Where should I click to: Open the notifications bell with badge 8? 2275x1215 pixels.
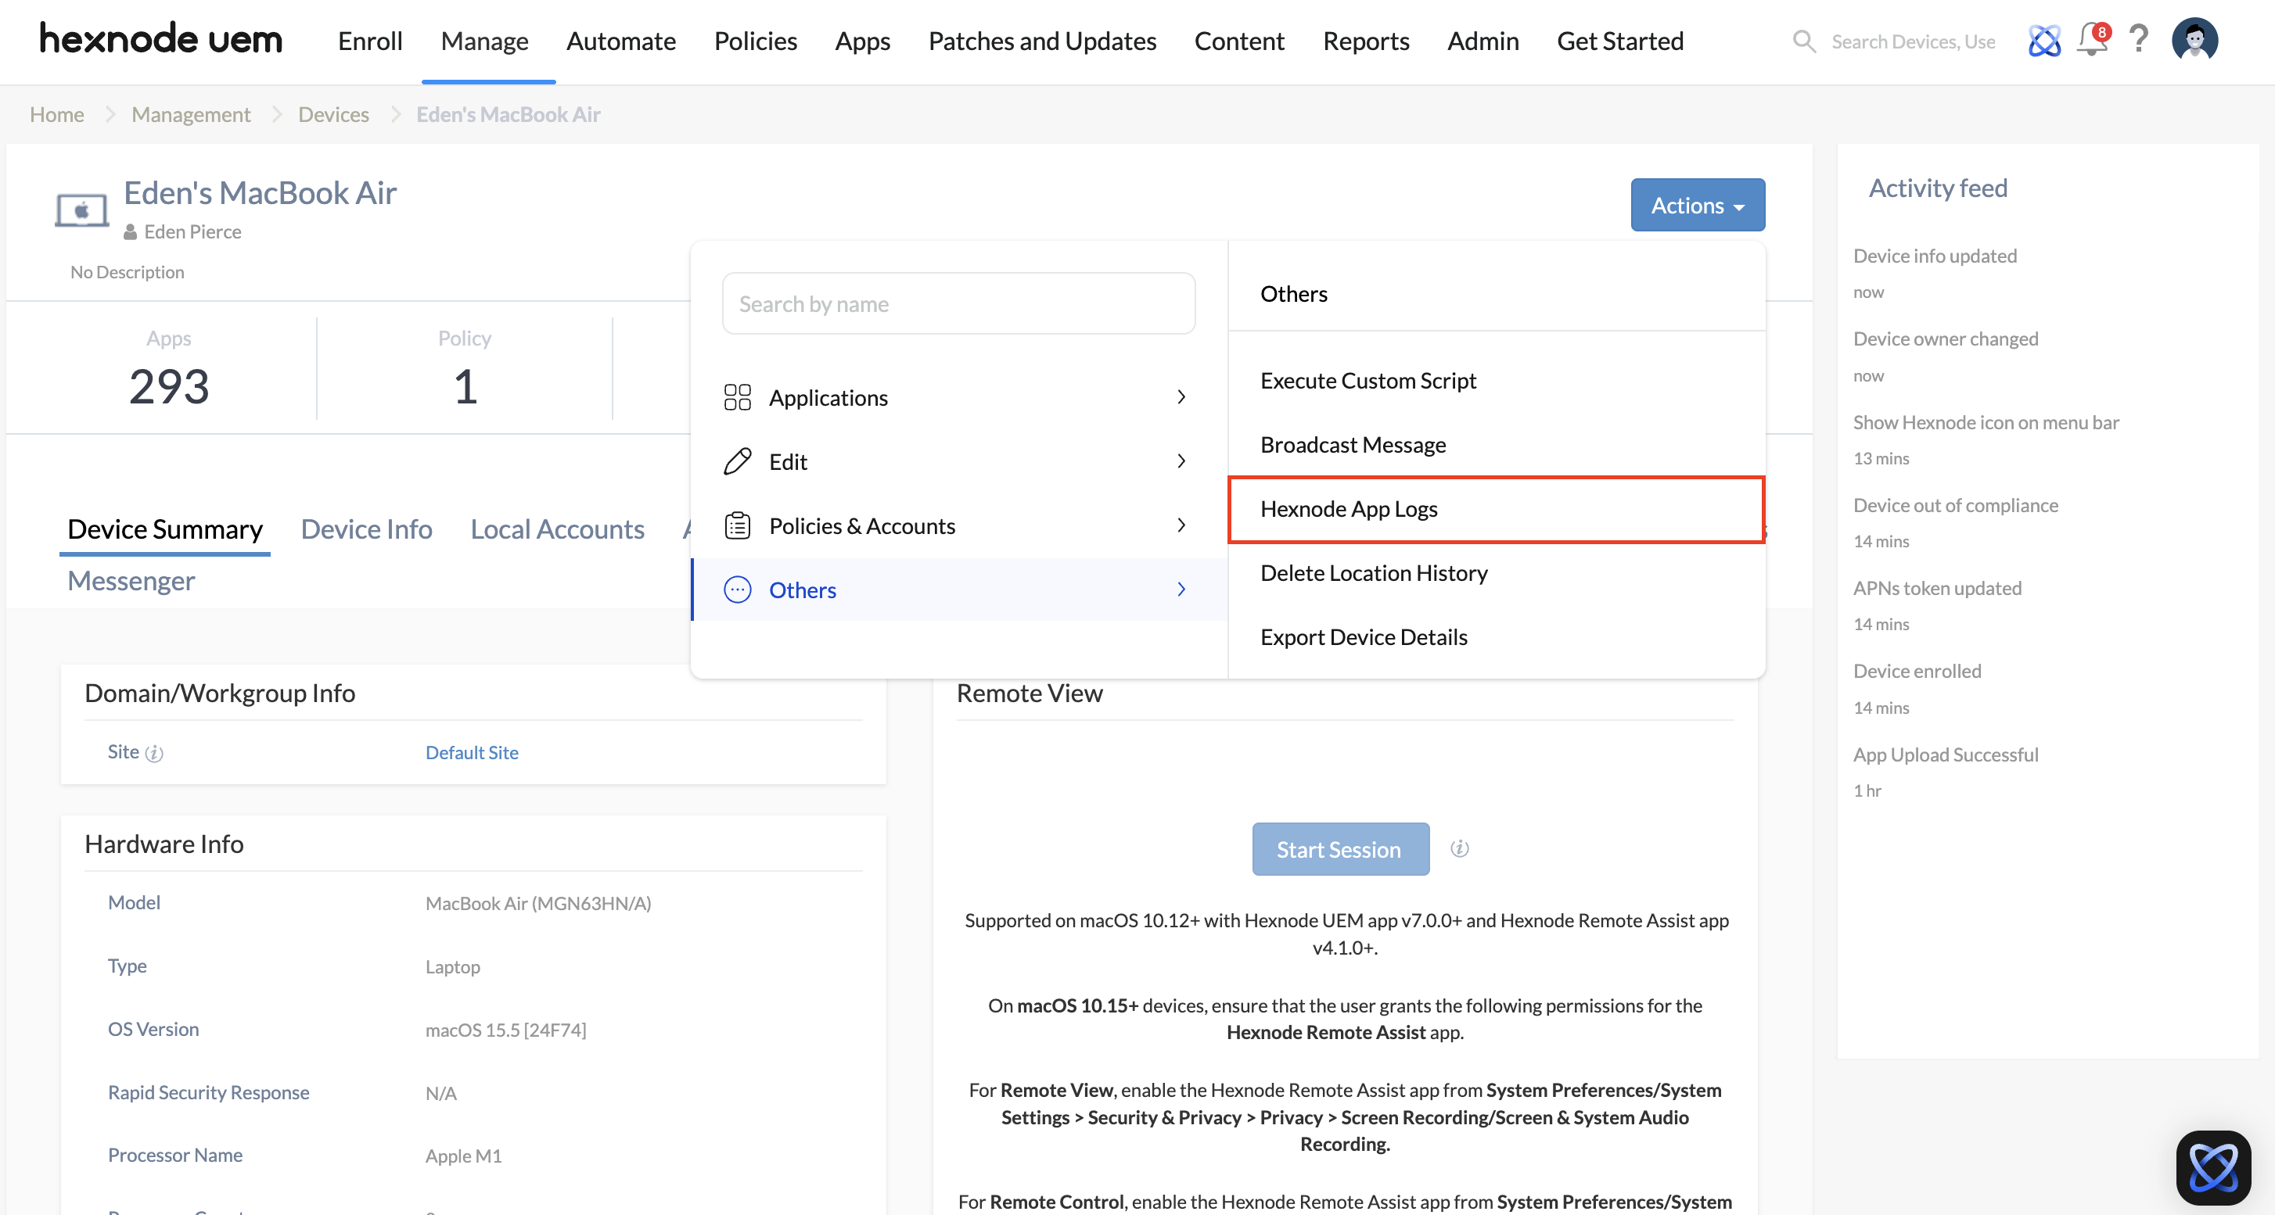coord(2092,40)
